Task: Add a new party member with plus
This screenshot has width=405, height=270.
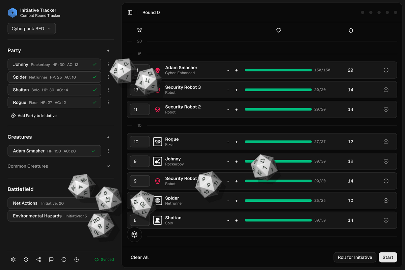Action: tap(108, 51)
